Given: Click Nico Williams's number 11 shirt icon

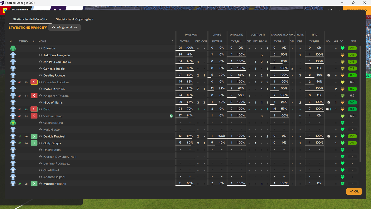Looking at the screenshot, I should (x=13, y=102).
